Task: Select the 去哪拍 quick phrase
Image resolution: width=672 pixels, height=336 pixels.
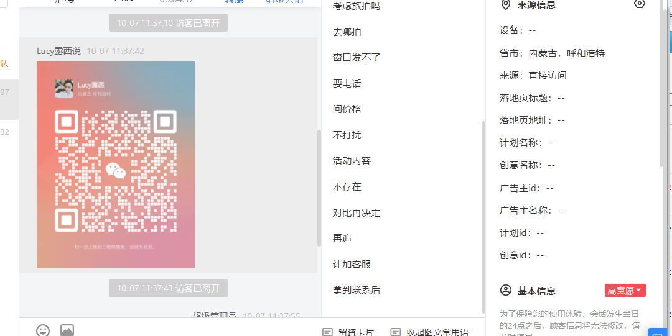Action: click(347, 32)
